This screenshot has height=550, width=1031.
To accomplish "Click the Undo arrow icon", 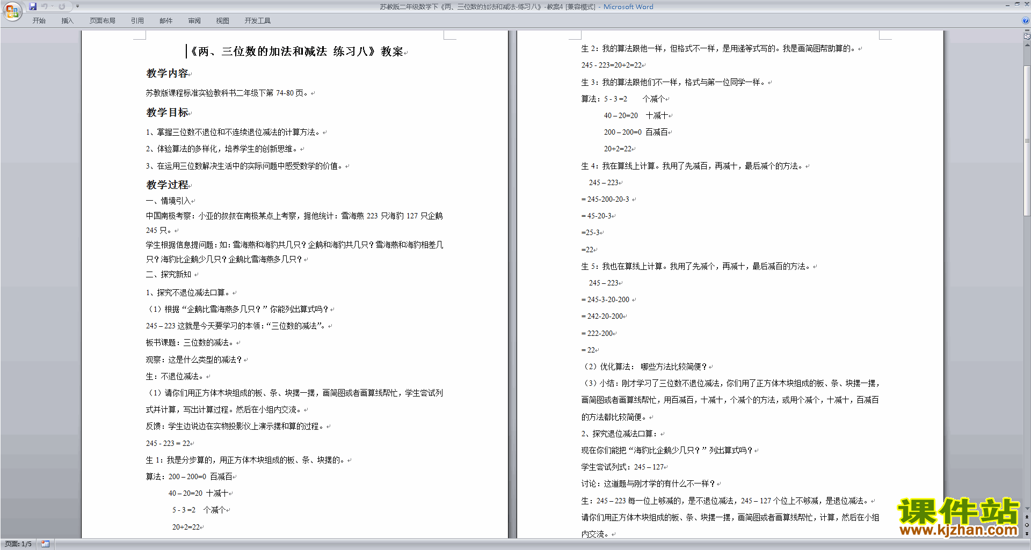I will (44, 6).
